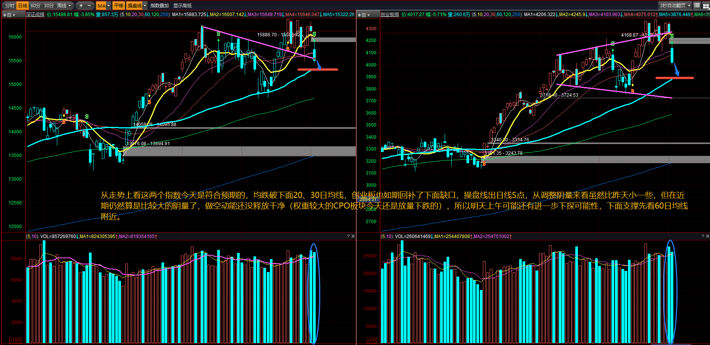Expand the 操盘线 dropdown arrow
The width and height of the screenshot is (710, 345).
pyautogui.click(x=145, y=5)
